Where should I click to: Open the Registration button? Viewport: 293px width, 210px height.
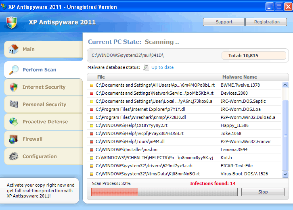[266, 22]
